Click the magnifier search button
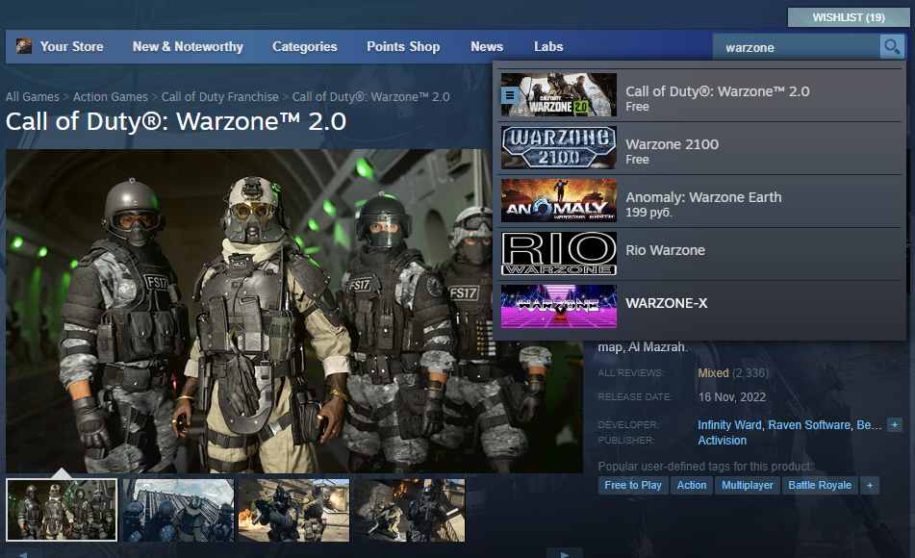The width and height of the screenshot is (915, 558). [x=892, y=46]
